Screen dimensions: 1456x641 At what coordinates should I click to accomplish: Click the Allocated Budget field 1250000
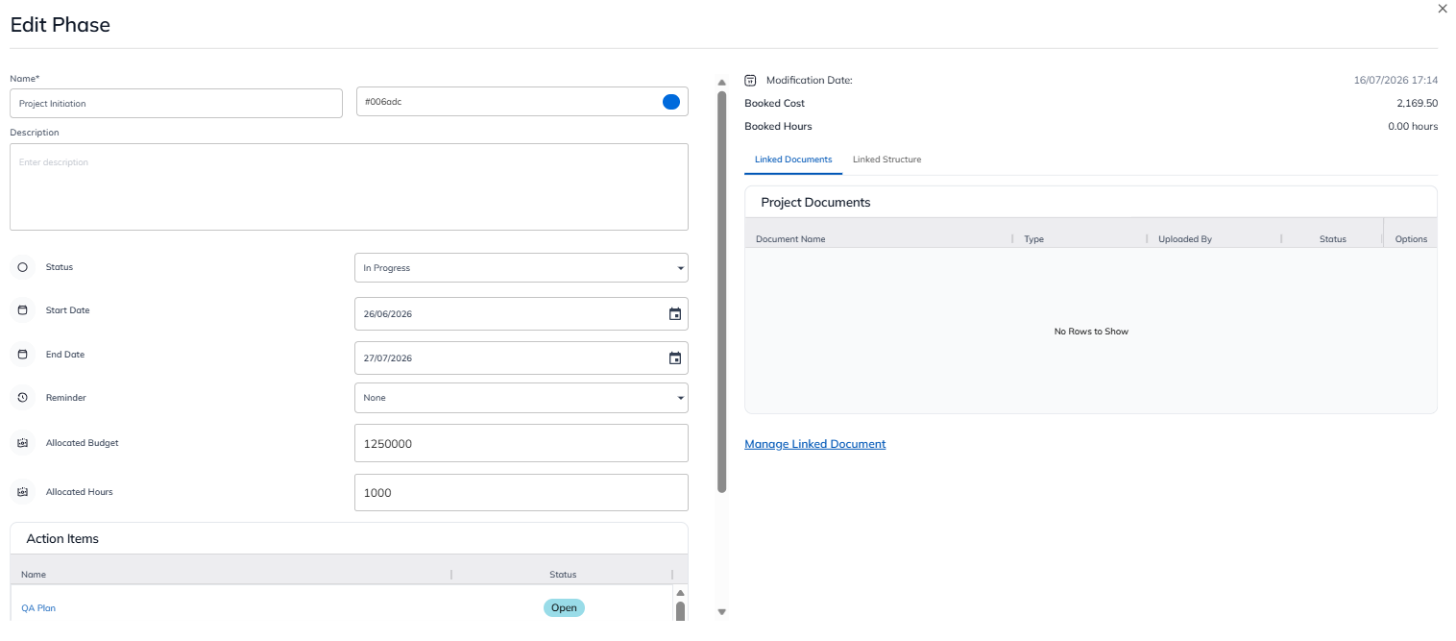click(x=522, y=443)
